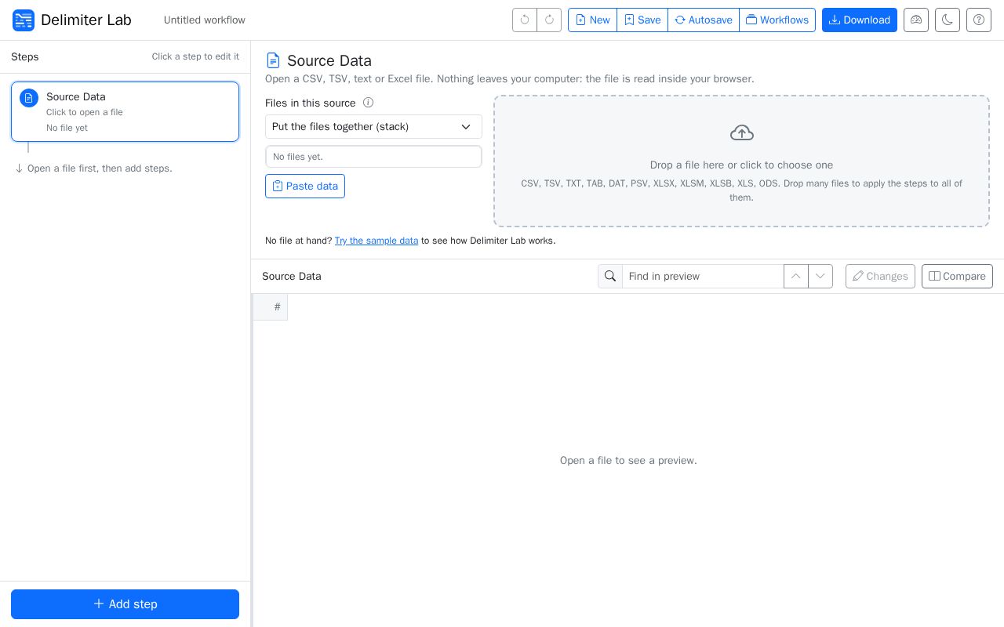Click the blue Source Data step icon in the sidebar
The image size is (1004, 627).
click(x=29, y=98)
